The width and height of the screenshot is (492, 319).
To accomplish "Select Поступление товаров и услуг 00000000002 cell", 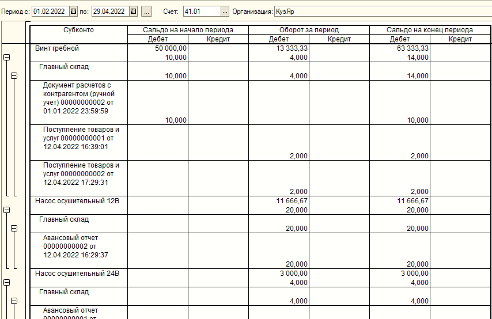I will 79,178.
